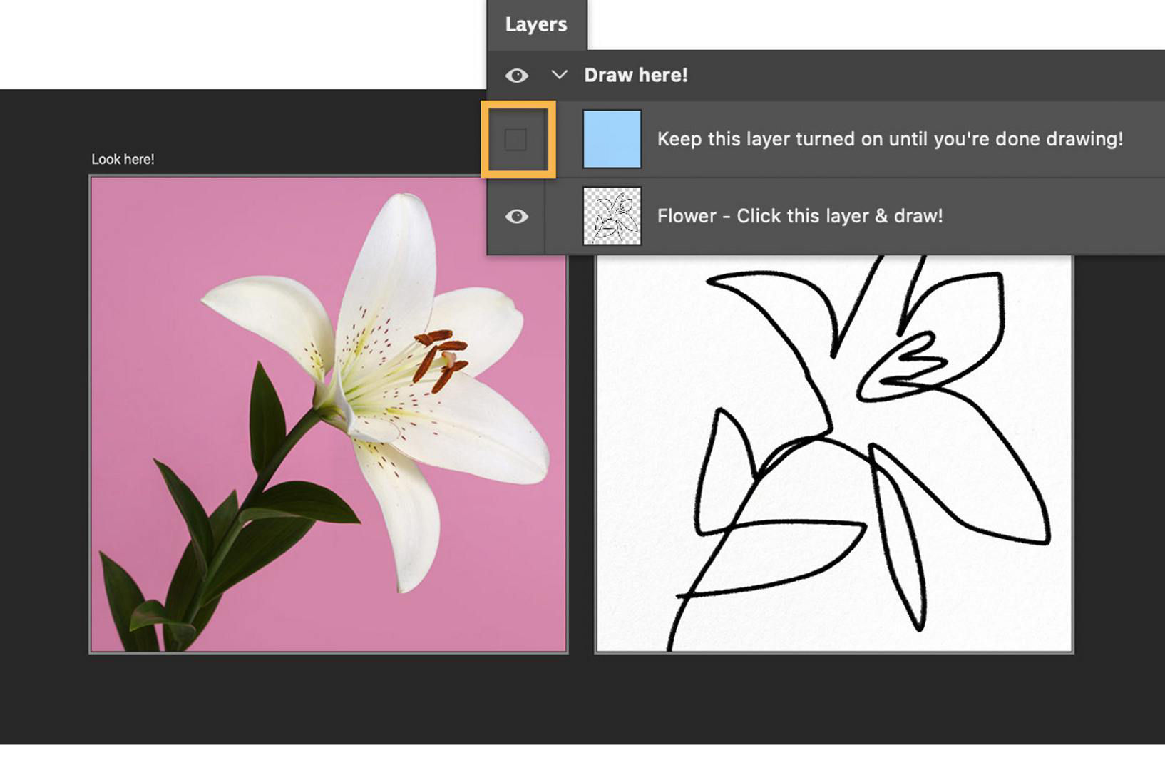This screenshot has width=1165, height=770.
Task: Click the disclosure arrow of the layer group
Action: tap(558, 75)
